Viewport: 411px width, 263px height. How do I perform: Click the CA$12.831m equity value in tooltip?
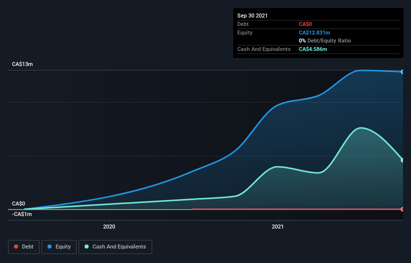[314, 32]
